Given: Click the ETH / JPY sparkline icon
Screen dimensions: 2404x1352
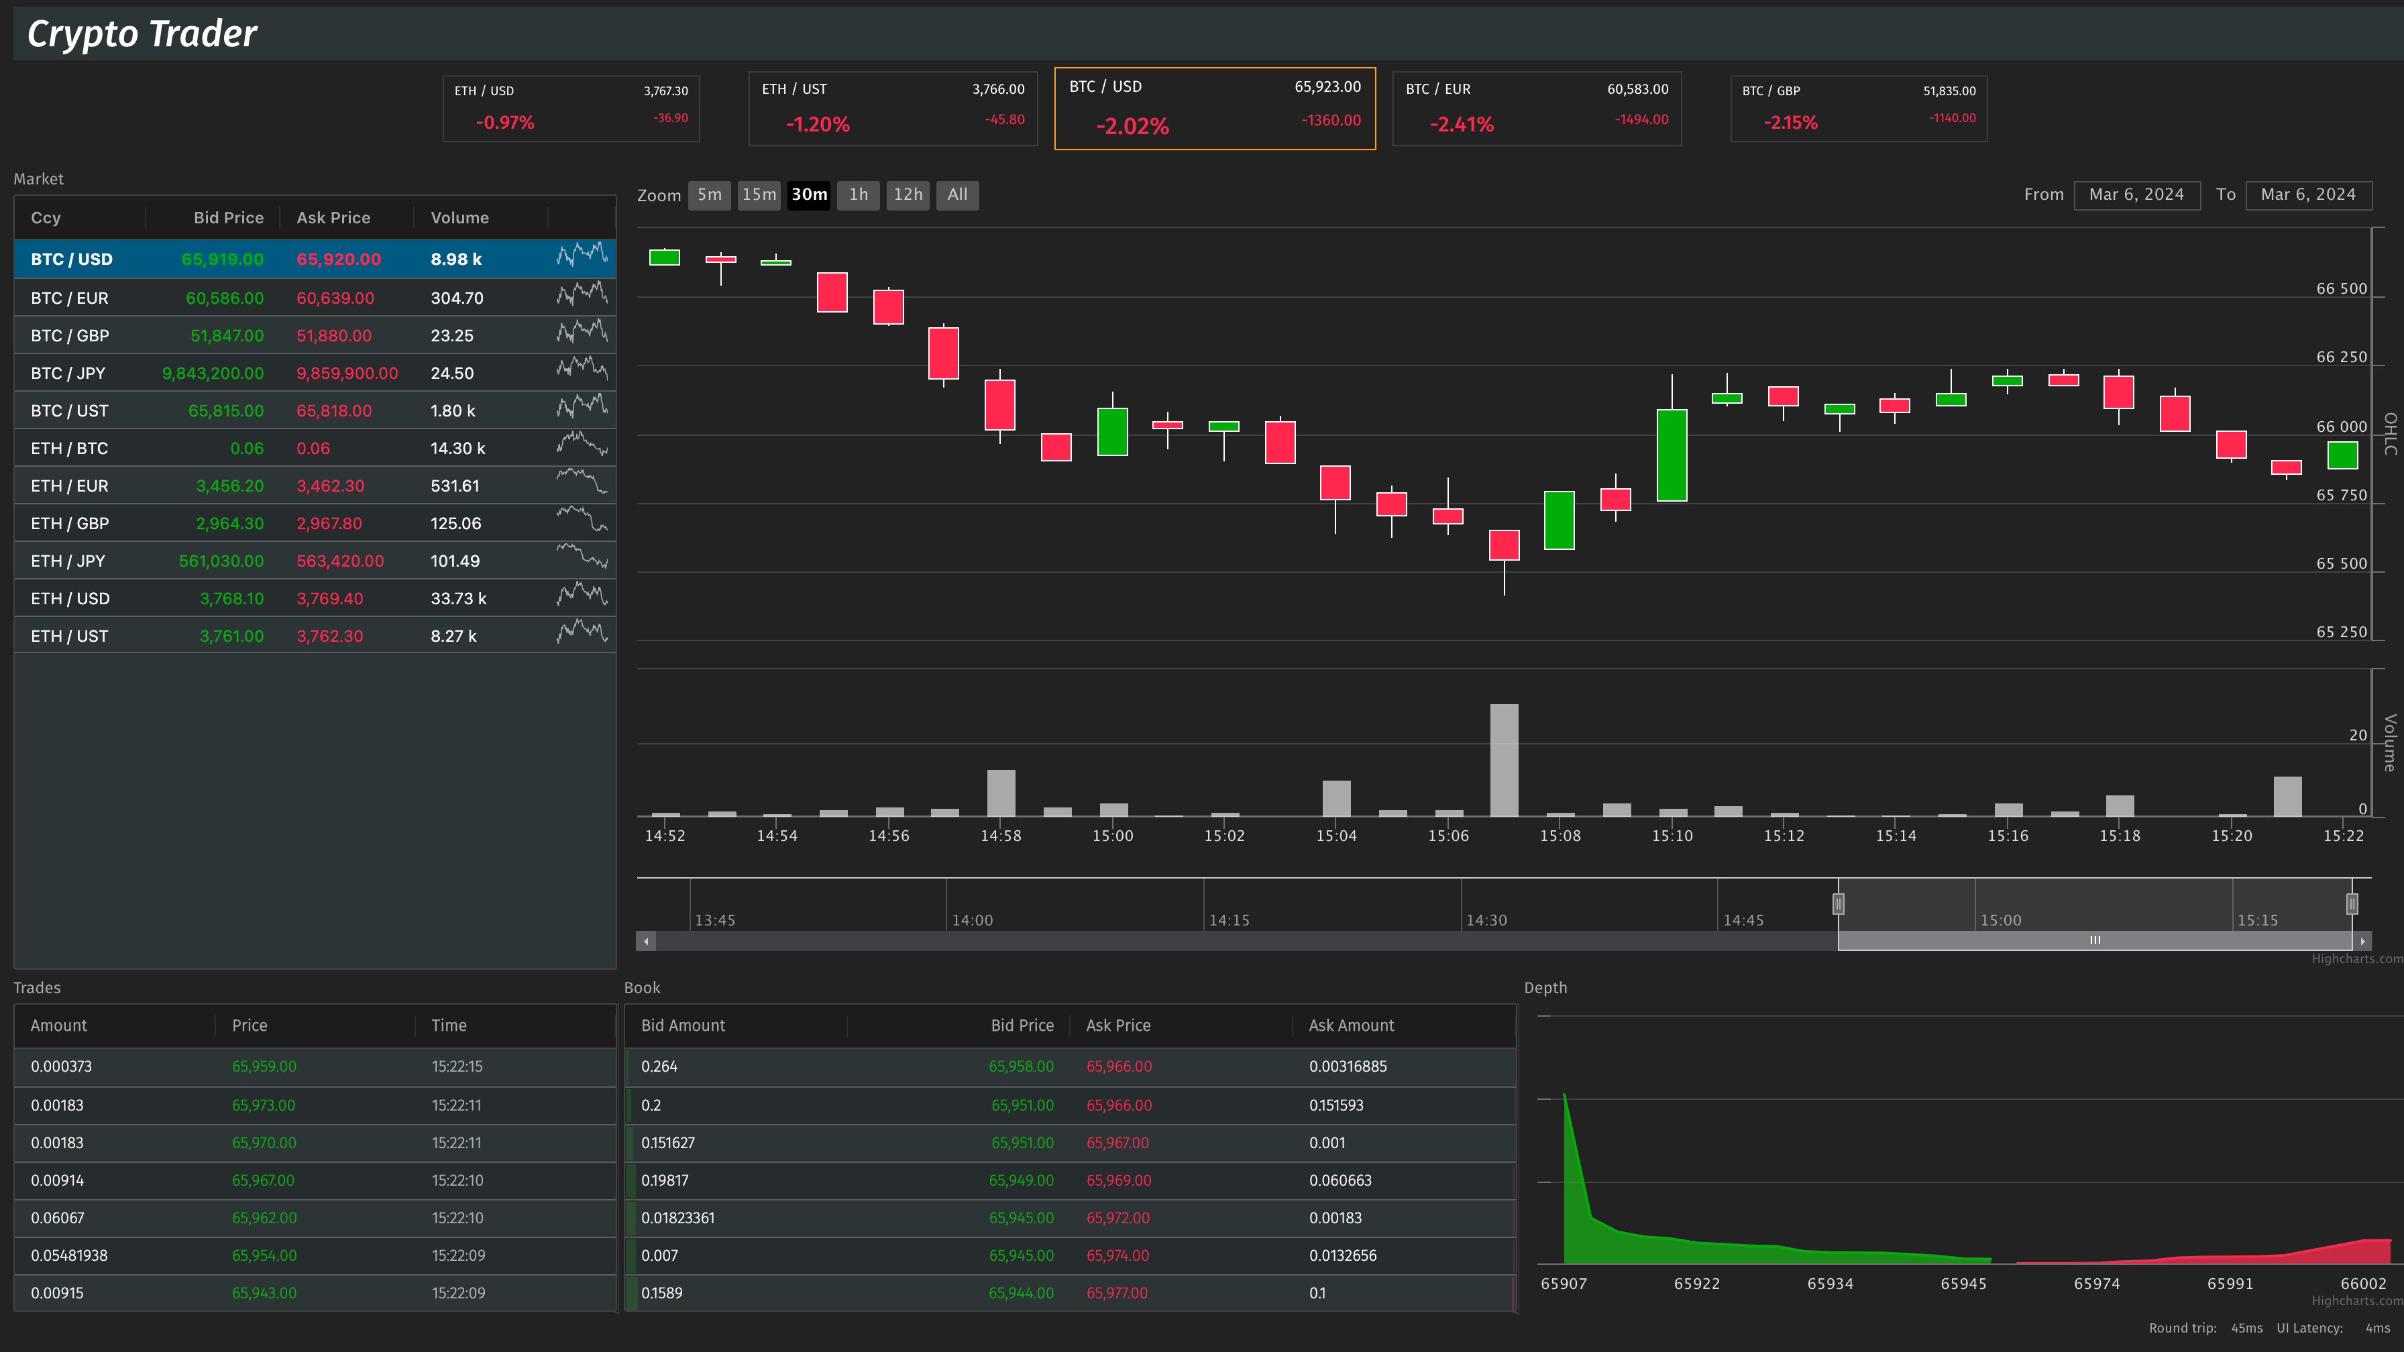Looking at the screenshot, I should pos(582,557).
